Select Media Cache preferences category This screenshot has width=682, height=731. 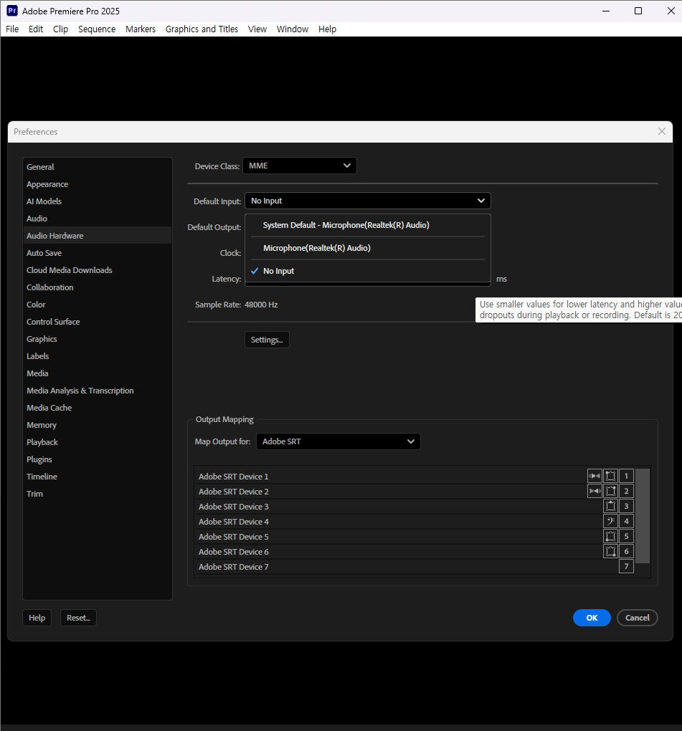tap(97, 408)
